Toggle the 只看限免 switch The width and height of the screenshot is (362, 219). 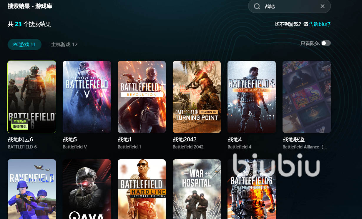click(x=326, y=43)
